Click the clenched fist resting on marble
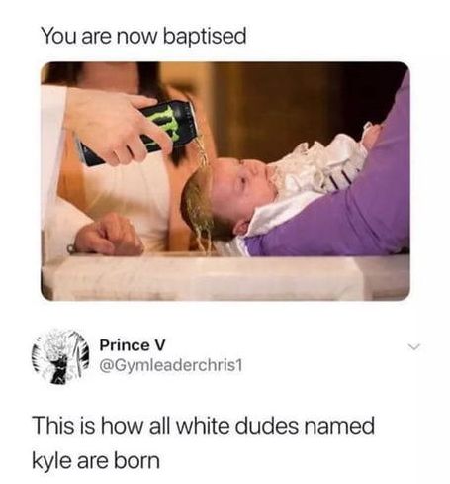 coord(109,236)
